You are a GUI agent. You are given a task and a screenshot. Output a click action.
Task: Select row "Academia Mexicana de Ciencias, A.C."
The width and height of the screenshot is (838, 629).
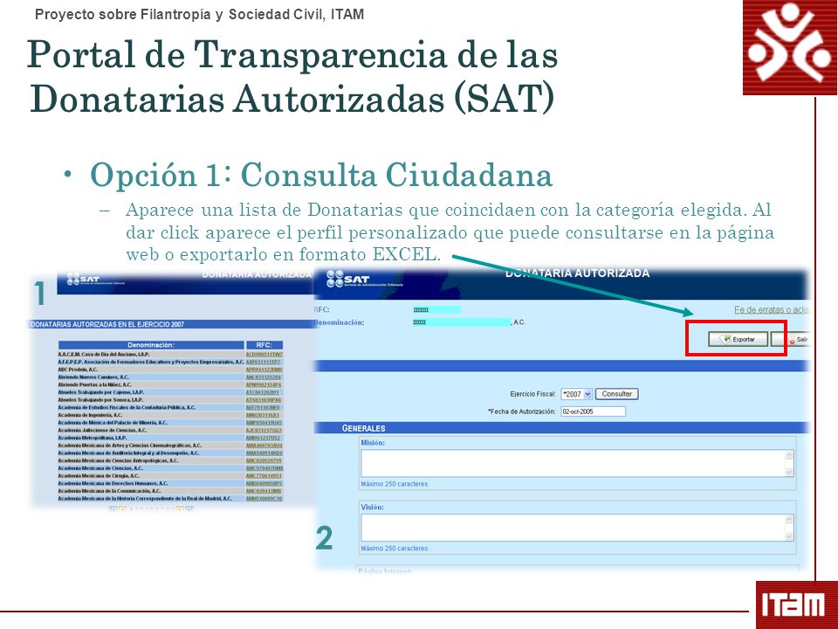pos(170,468)
